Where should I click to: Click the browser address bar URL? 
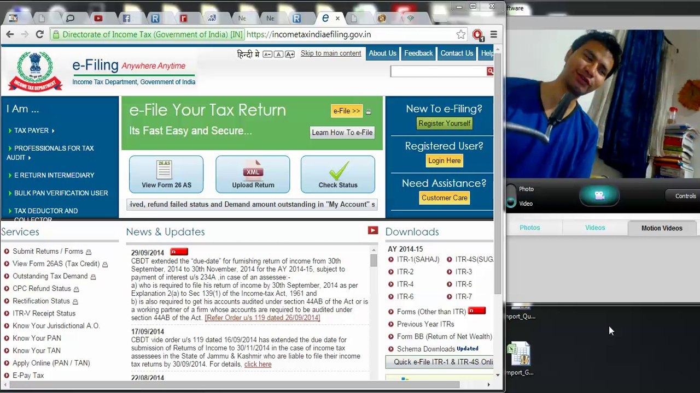point(308,34)
